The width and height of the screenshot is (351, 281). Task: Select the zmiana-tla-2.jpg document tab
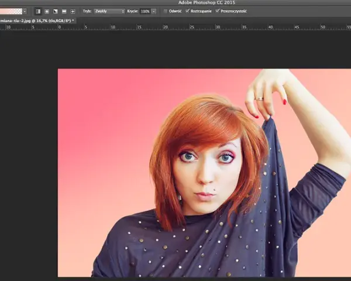click(x=37, y=21)
